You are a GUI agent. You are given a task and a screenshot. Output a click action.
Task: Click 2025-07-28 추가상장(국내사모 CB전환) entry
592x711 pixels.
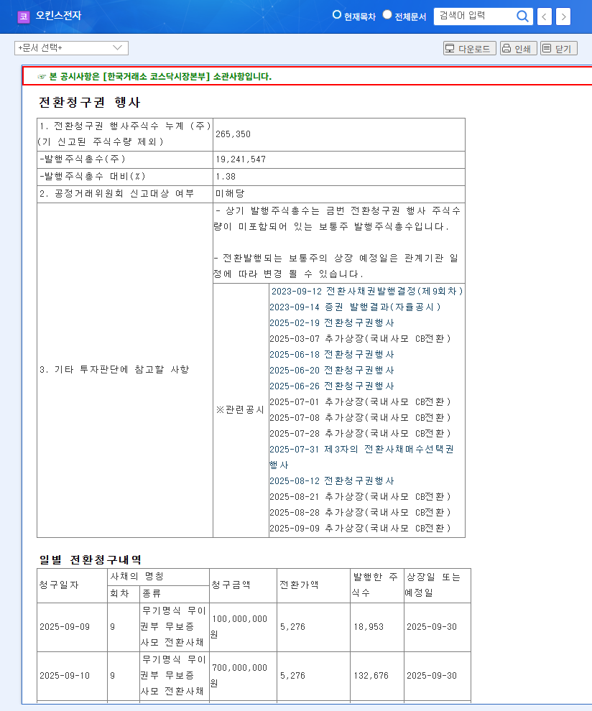(360, 434)
